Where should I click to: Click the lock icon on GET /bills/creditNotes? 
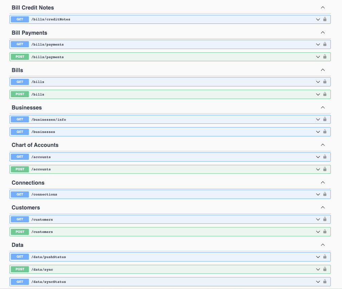coord(325,19)
